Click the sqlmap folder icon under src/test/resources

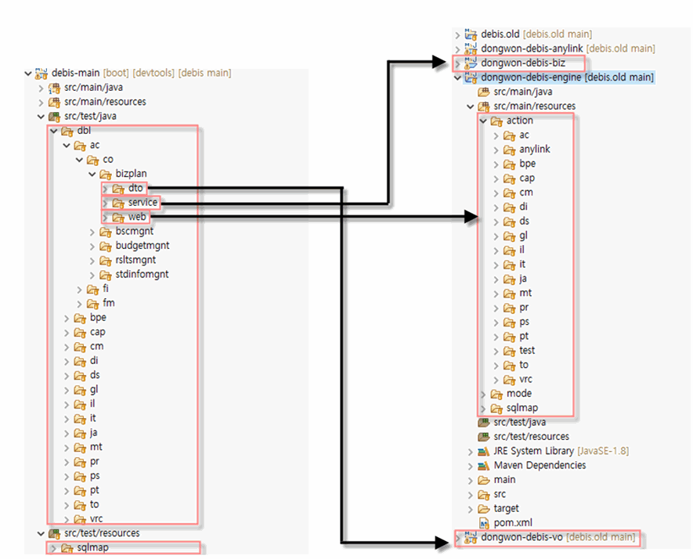coord(67,548)
